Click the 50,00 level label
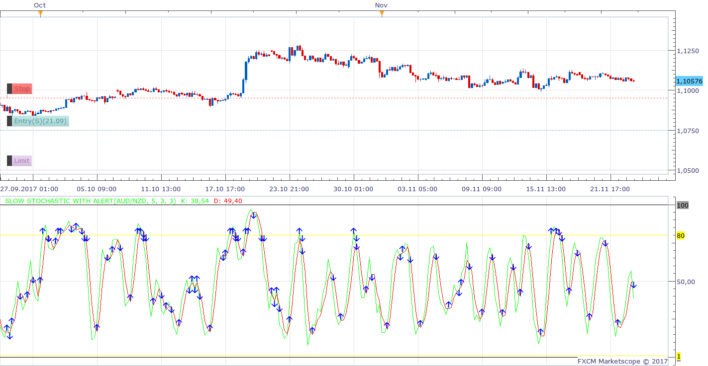The image size is (708, 366). pyautogui.click(x=685, y=282)
